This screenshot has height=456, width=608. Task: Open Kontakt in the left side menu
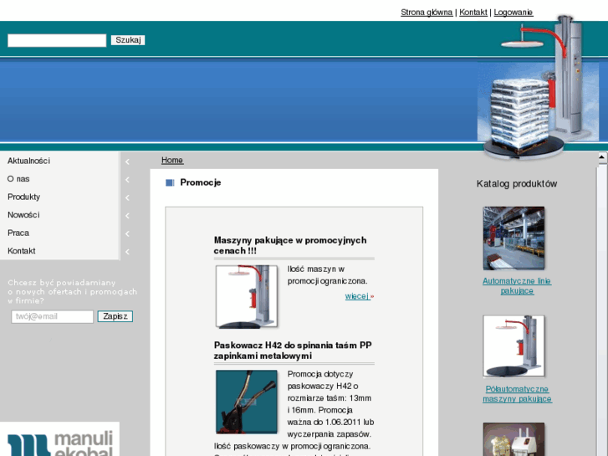(x=22, y=251)
